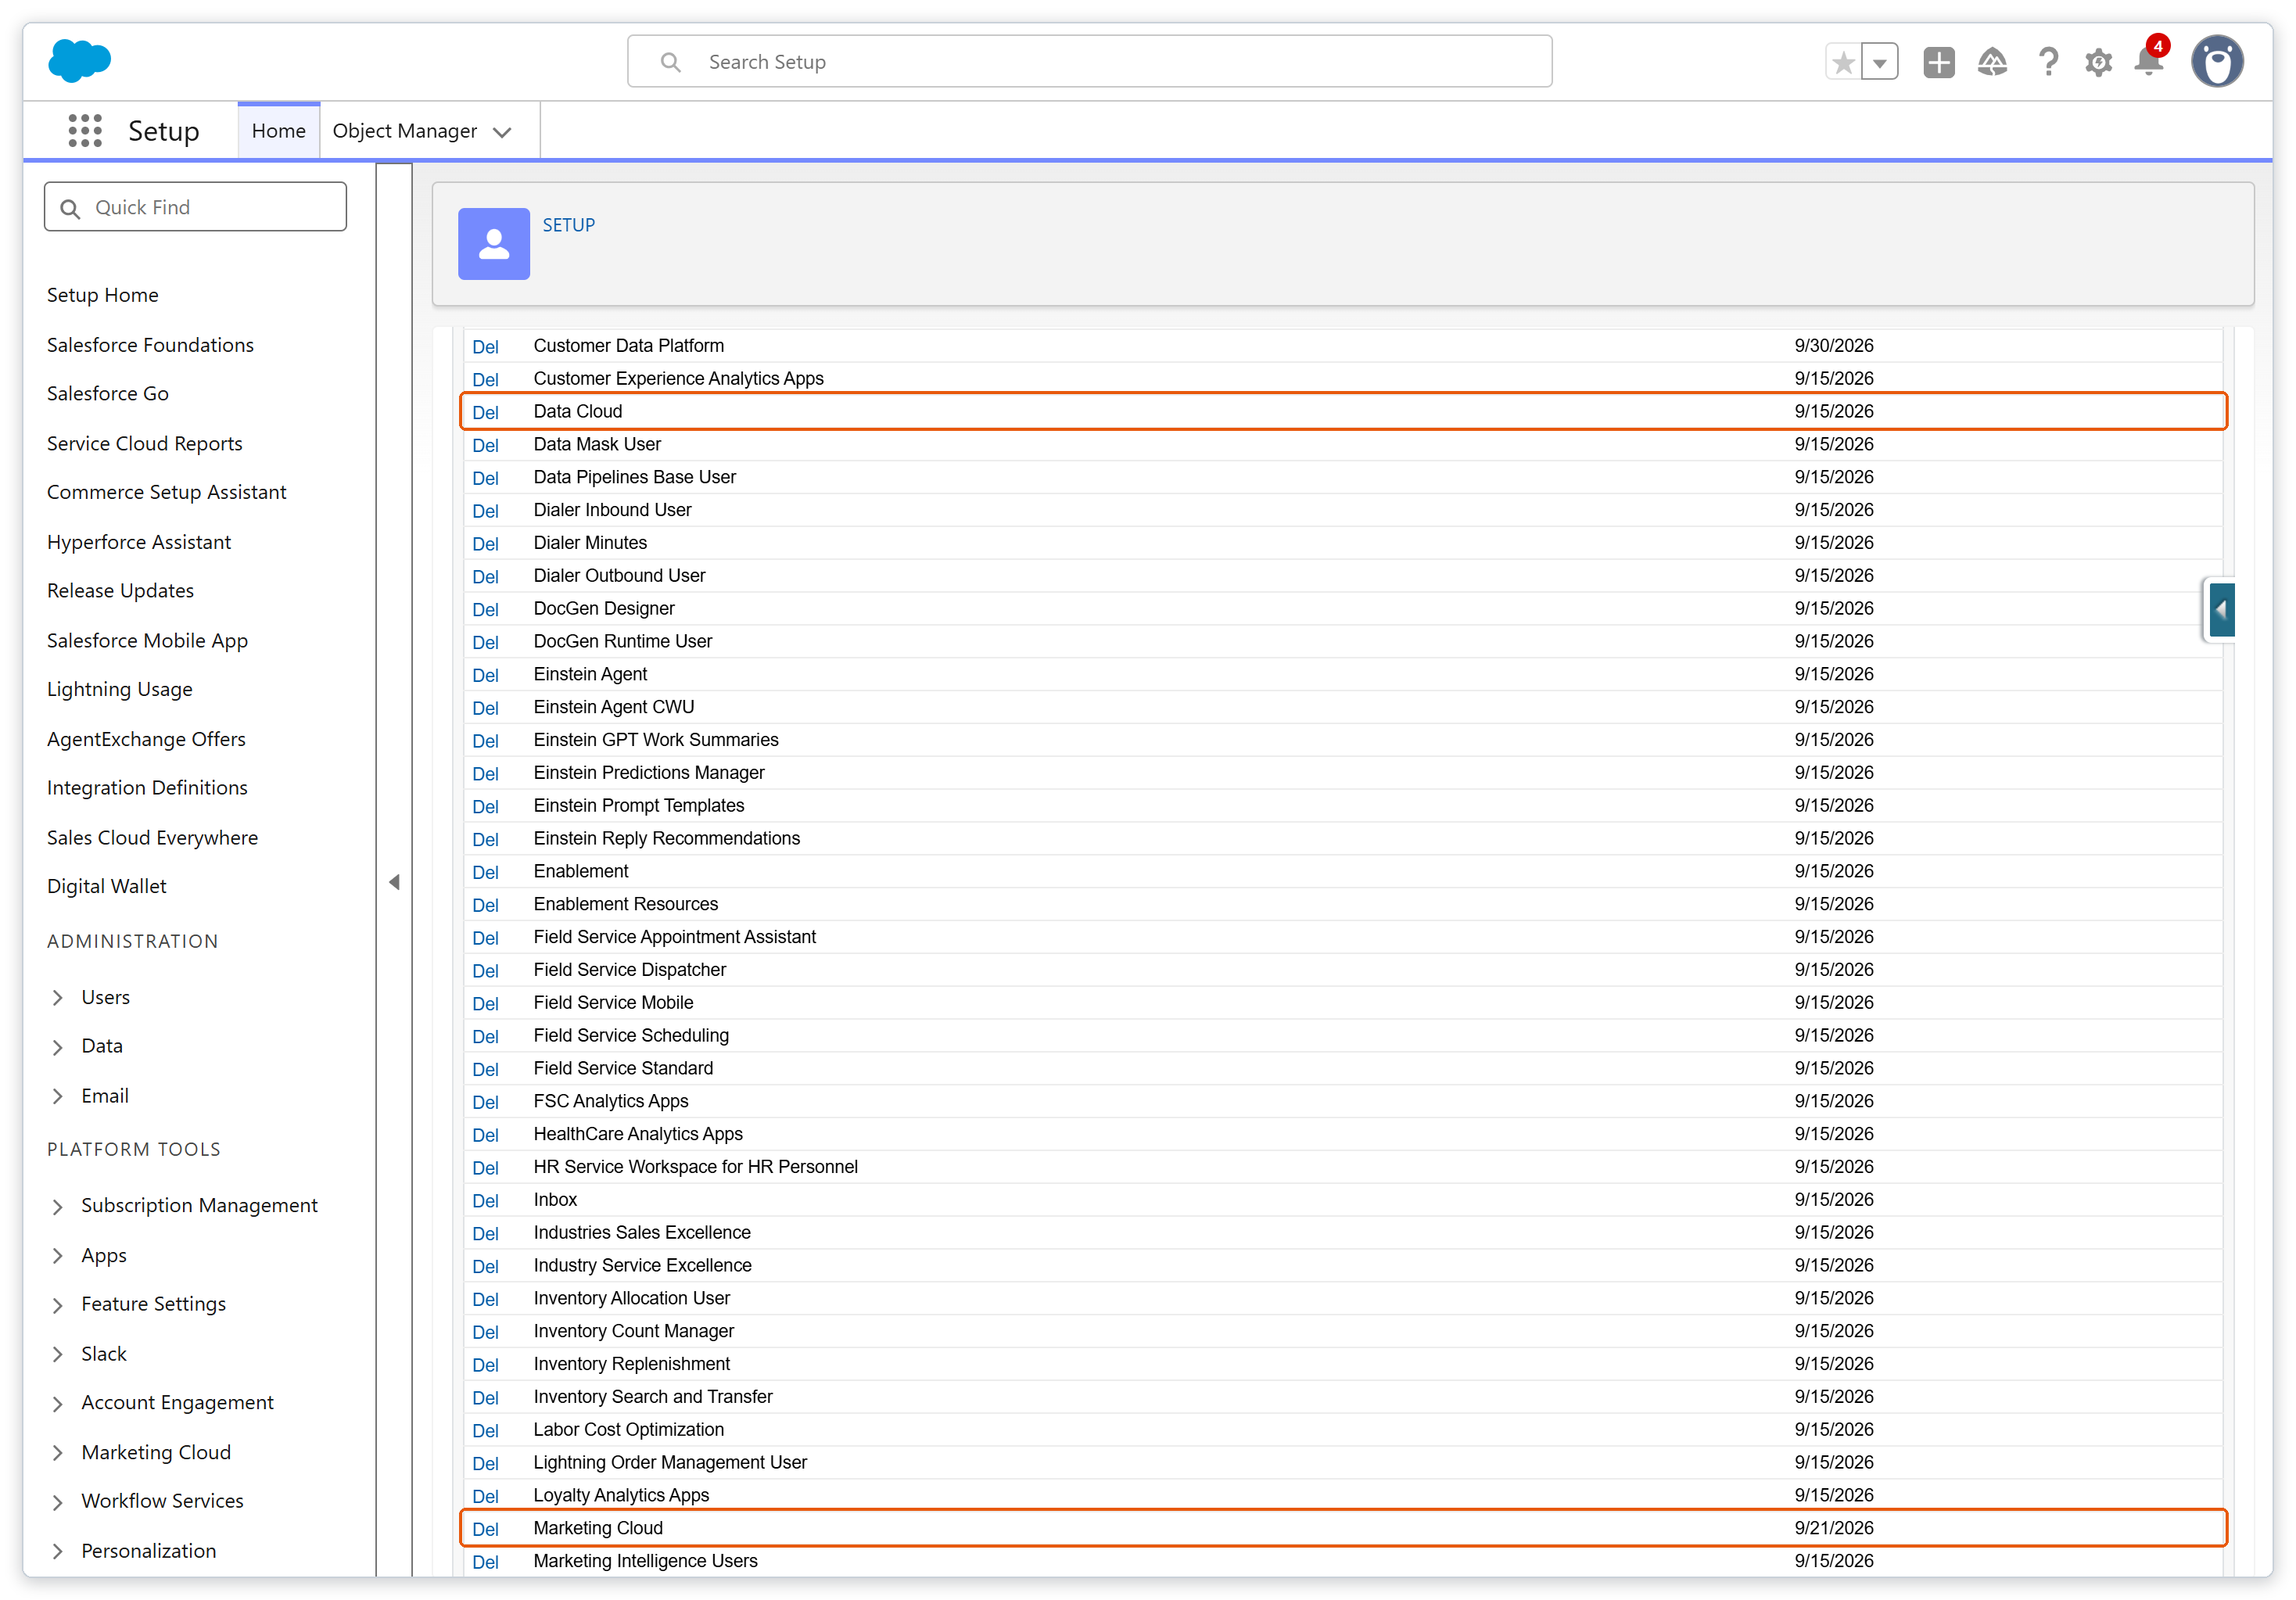The height and width of the screenshot is (1600, 2296).
Task: Open the right-edge utility panel arrow
Action: pyautogui.click(x=2221, y=609)
